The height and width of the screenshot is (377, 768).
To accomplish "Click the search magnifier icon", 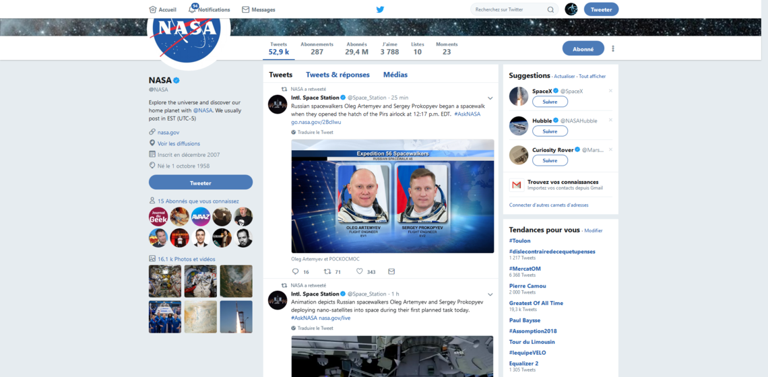I will click(550, 9).
